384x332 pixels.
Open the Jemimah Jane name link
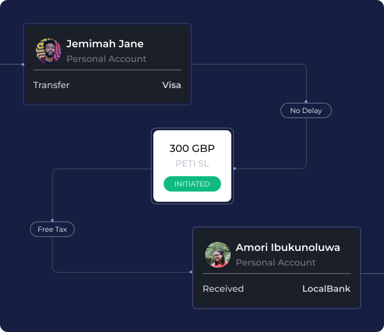pyautogui.click(x=105, y=44)
